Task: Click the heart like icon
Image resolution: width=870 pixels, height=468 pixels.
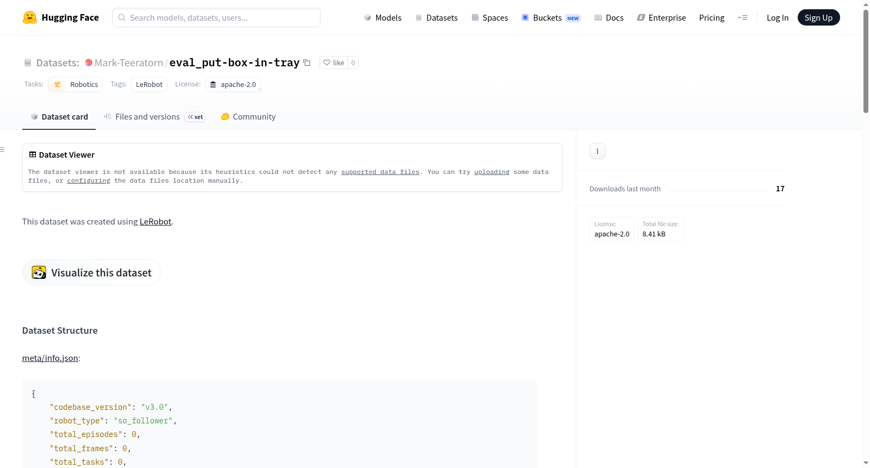Action: coord(327,63)
